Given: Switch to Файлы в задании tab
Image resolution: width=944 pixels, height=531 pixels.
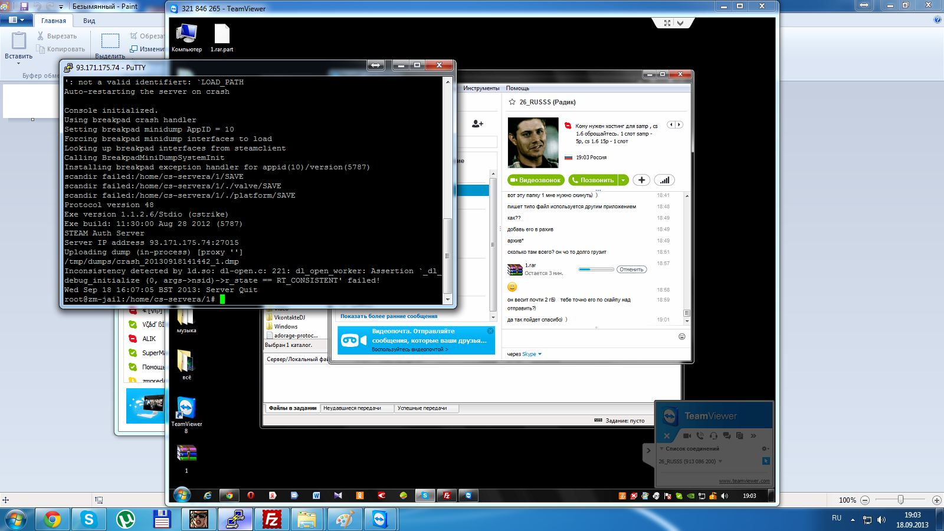Looking at the screenshot, I should (293, 408).
